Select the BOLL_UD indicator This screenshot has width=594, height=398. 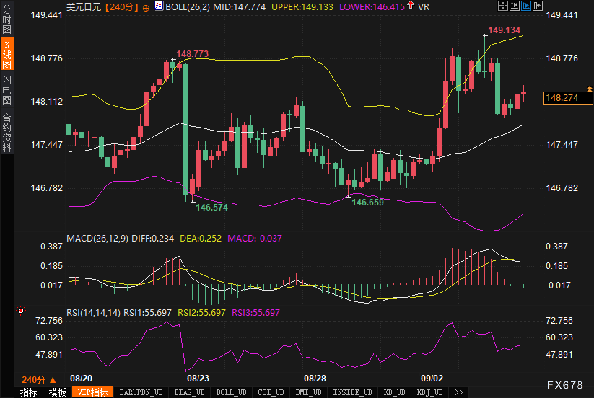231,392
